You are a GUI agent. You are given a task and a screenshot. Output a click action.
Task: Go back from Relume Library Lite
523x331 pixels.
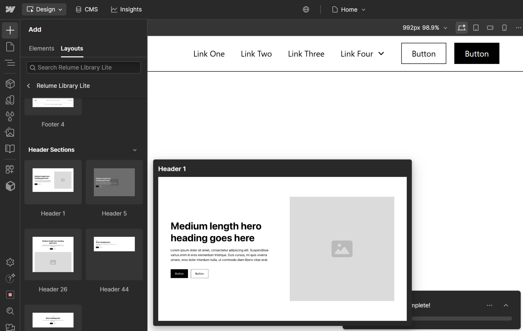tap(29, 86)
